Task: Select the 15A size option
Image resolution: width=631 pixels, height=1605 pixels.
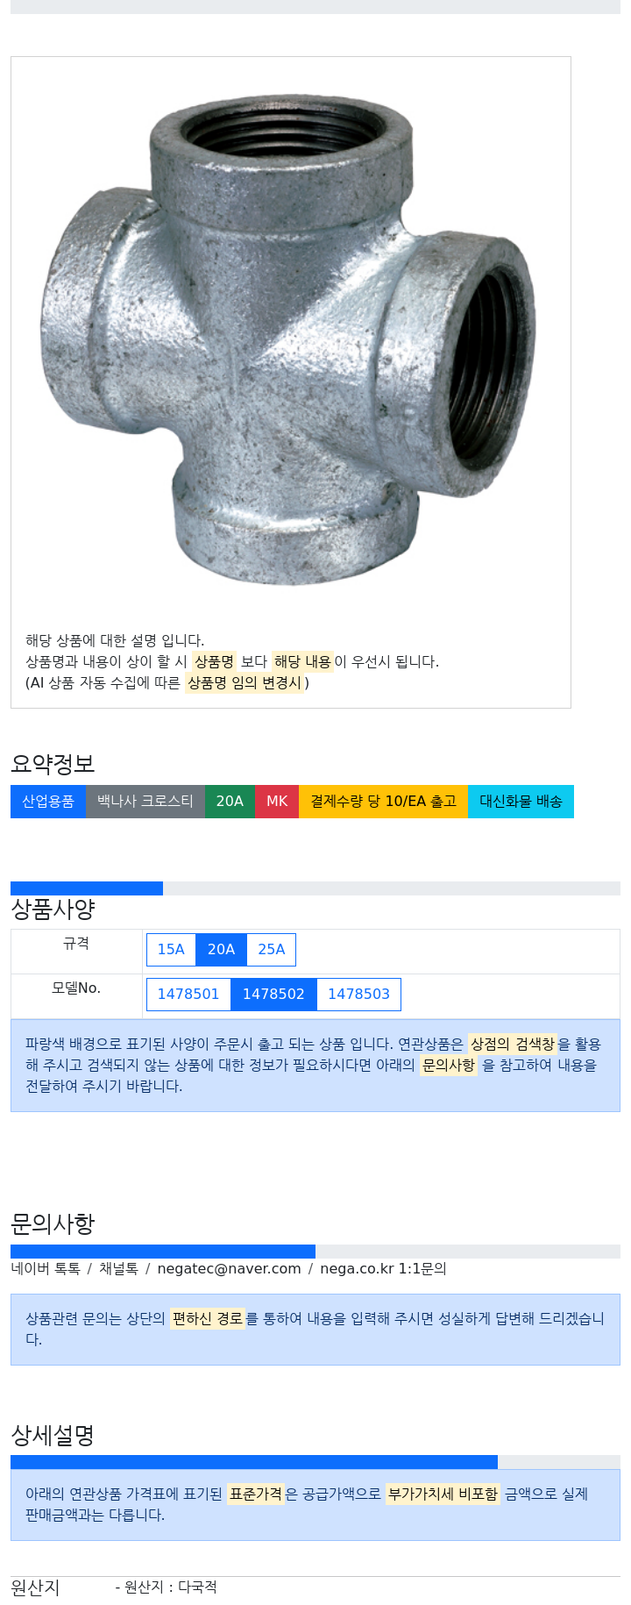Action: pyautogui.click(x=171, y=950)
